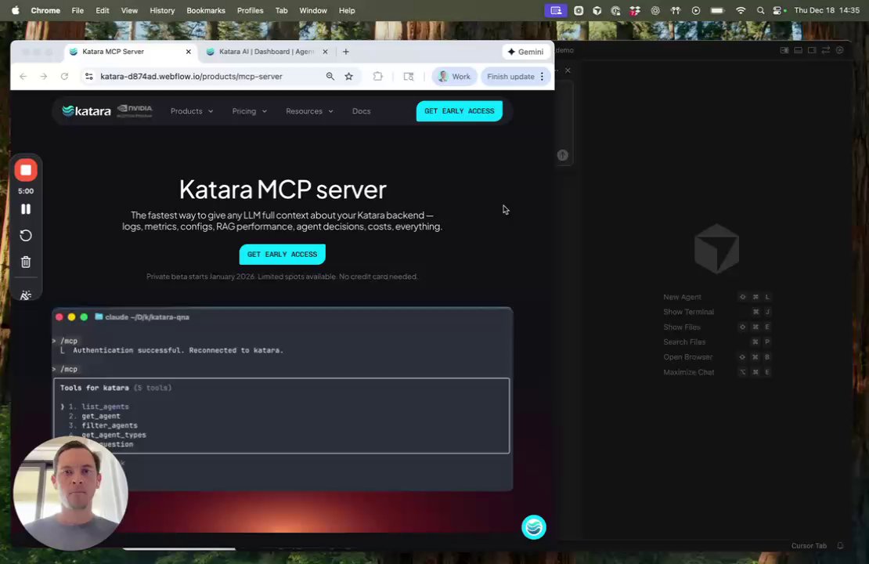The width and height of the screenshot is (869, 564).
Task: Open settings gear in Cursor window
Action: point(839,50)
